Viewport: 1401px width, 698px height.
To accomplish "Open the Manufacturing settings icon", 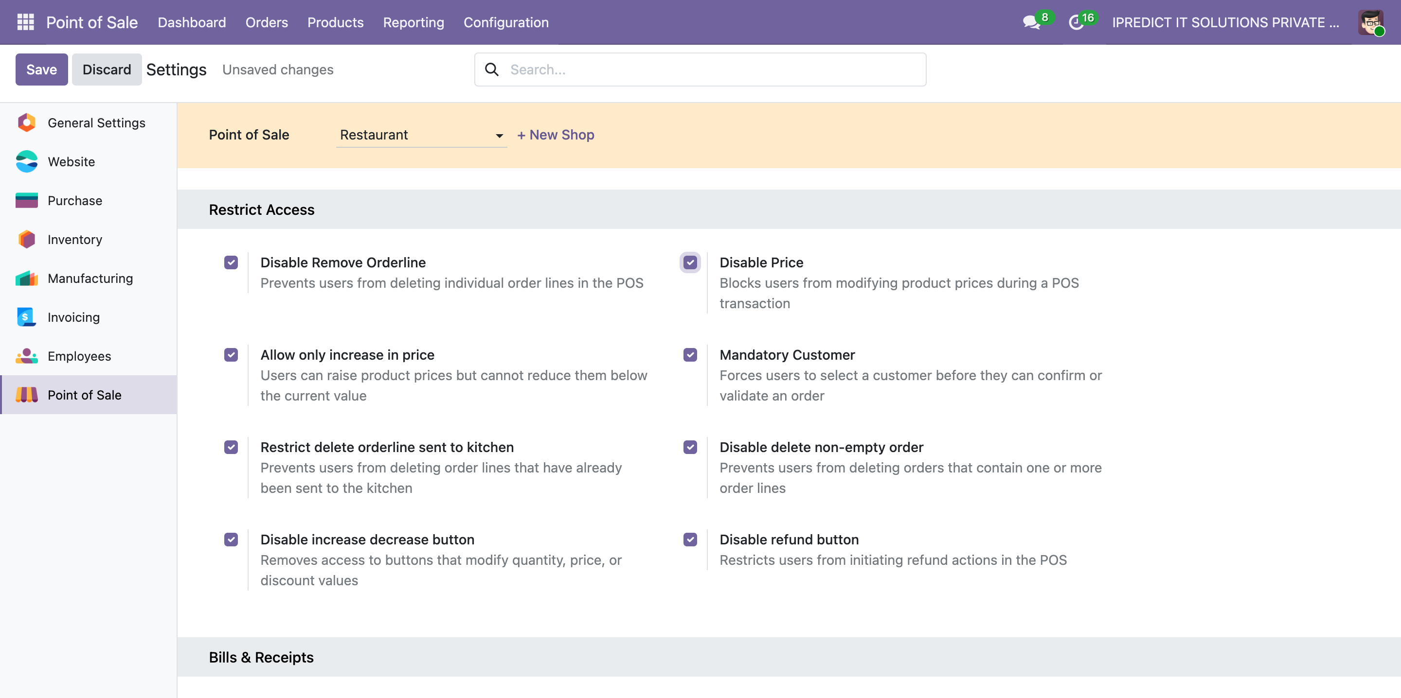I will (x=27, y=279).
